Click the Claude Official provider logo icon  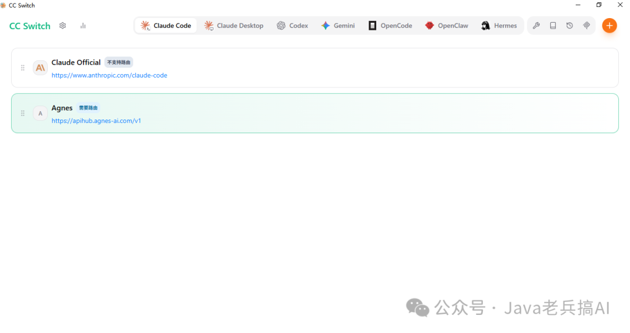tap(40, 68)
